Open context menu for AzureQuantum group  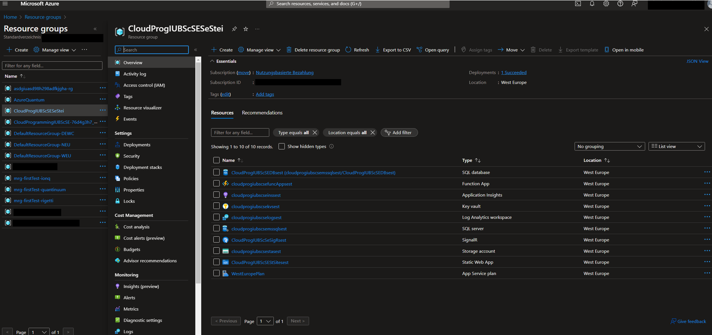[x=103, y=100]
